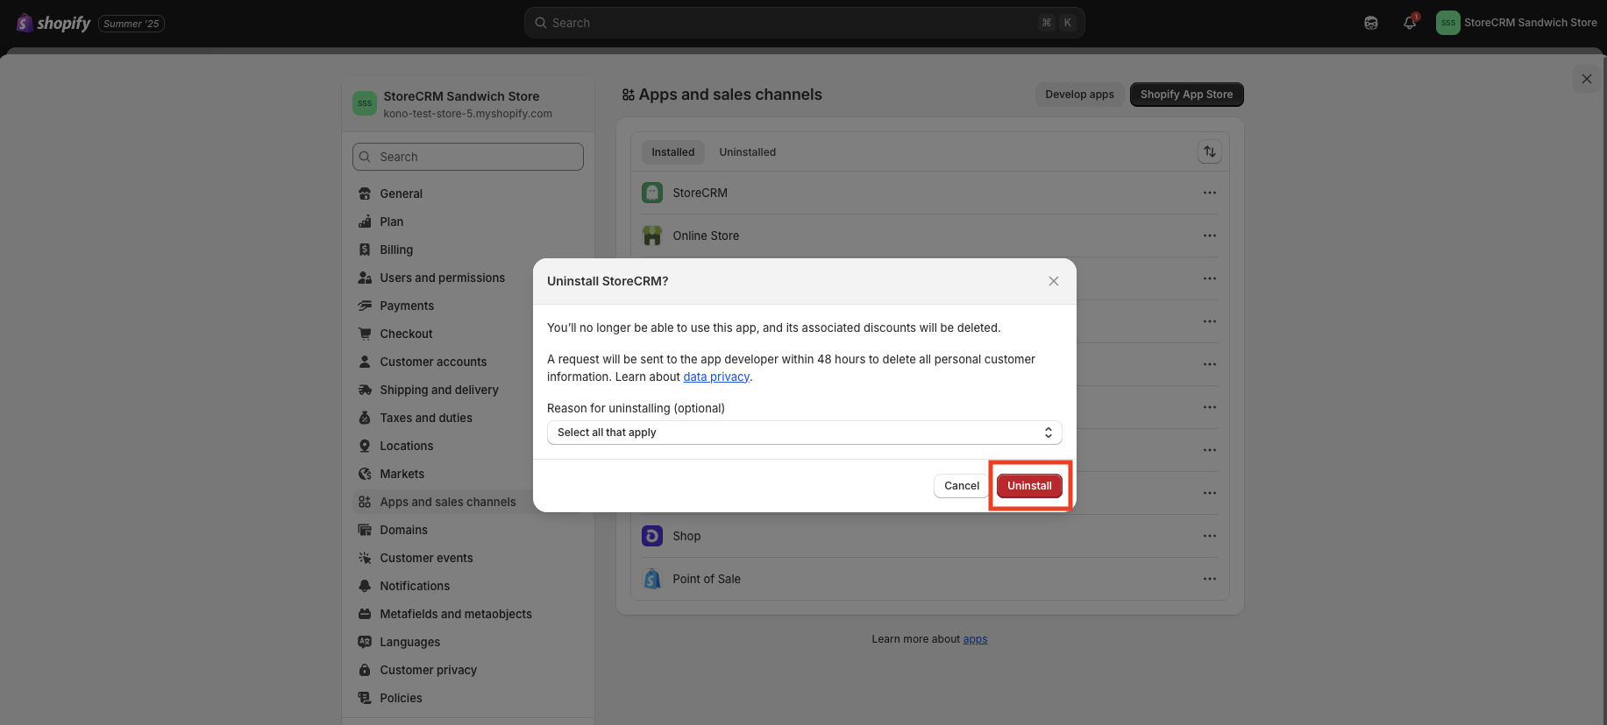Switch to the Uninstalled tab
Viewport: 1607px width, 725px height.
748,152
